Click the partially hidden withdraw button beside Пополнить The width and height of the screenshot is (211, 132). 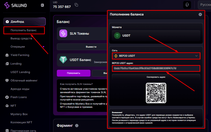(100, 73)
